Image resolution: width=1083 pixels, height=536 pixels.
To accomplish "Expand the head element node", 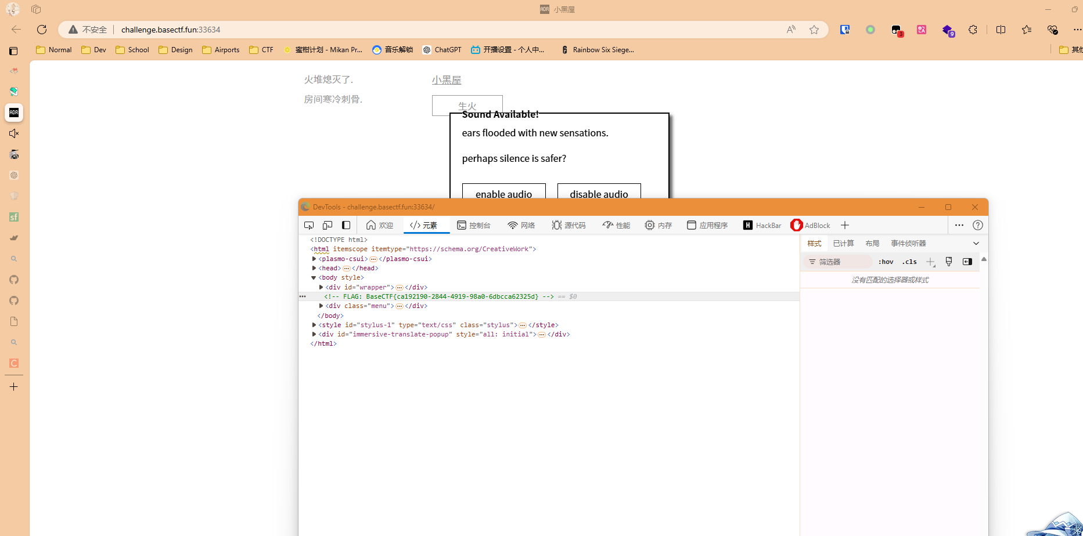I will tap(314, 268).
